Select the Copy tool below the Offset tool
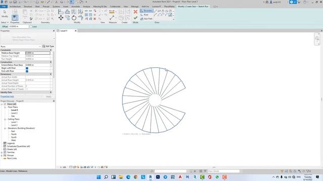 click(67, 18)
